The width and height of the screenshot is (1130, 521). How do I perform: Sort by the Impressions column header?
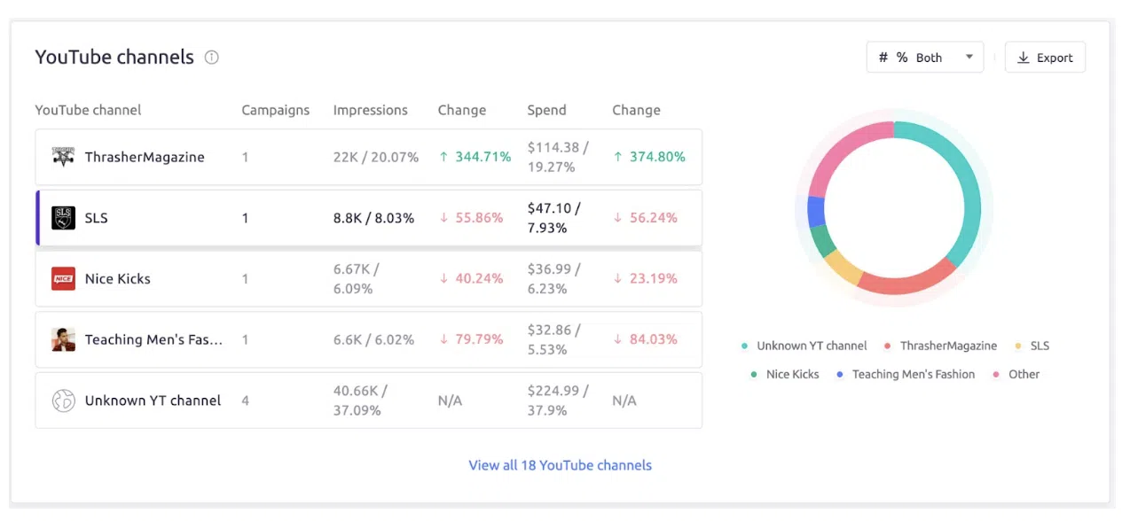tap(370, 110)
